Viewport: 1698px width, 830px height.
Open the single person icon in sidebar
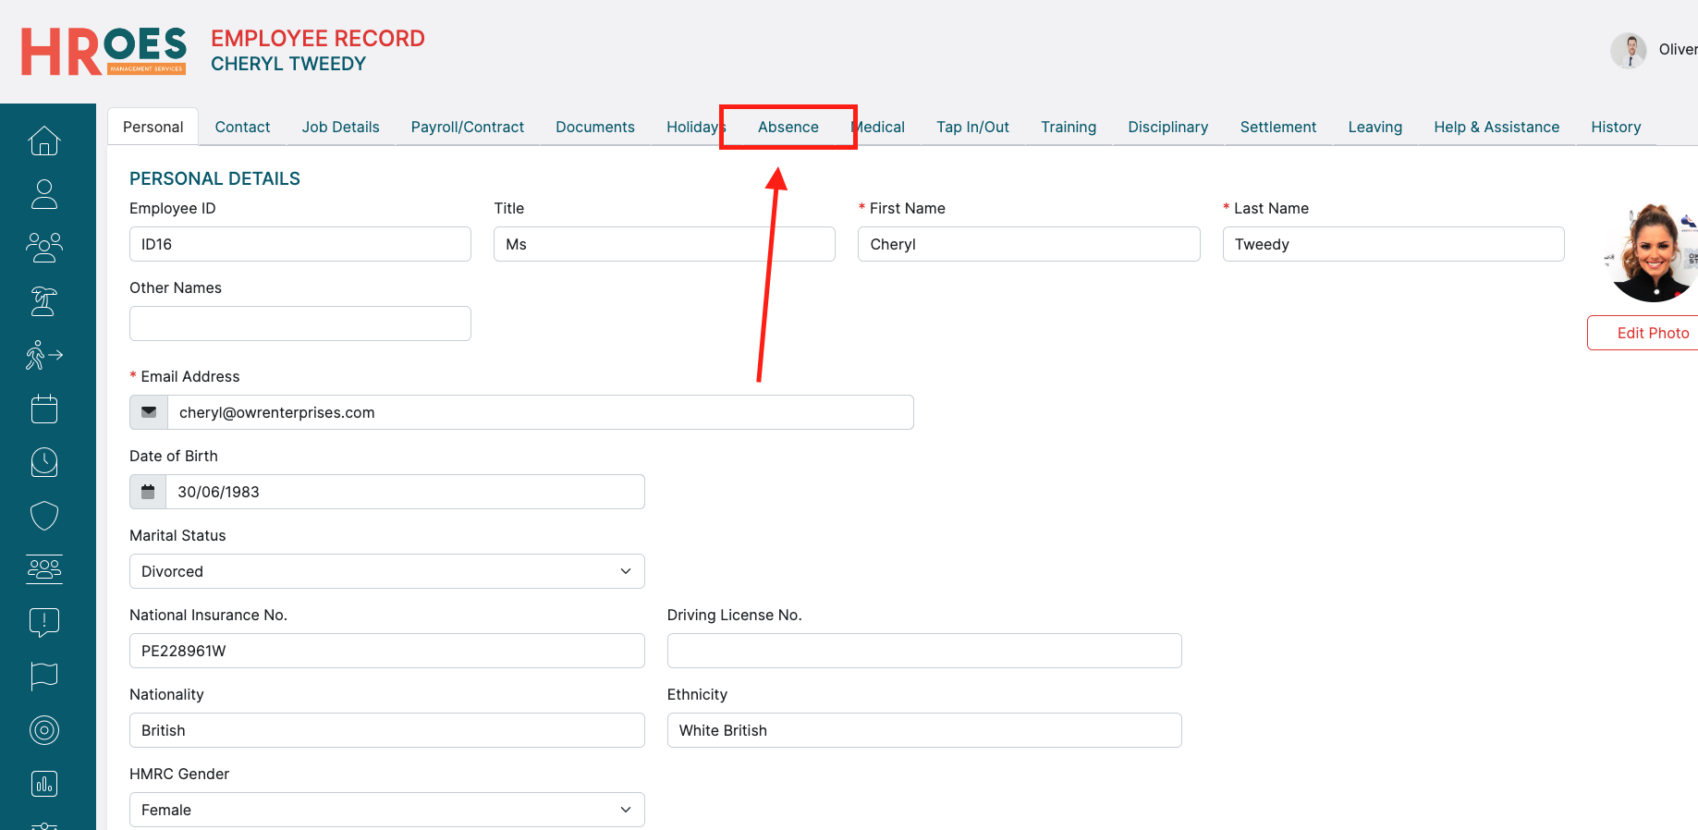pyautogui.click(x=44, y=194)
